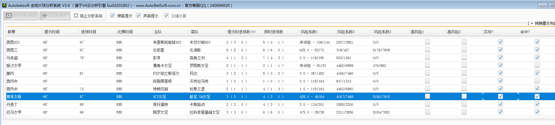Screen dimensions: 555x125
Task: Click the 即时进球数 column header
Action: pos(273,32)
